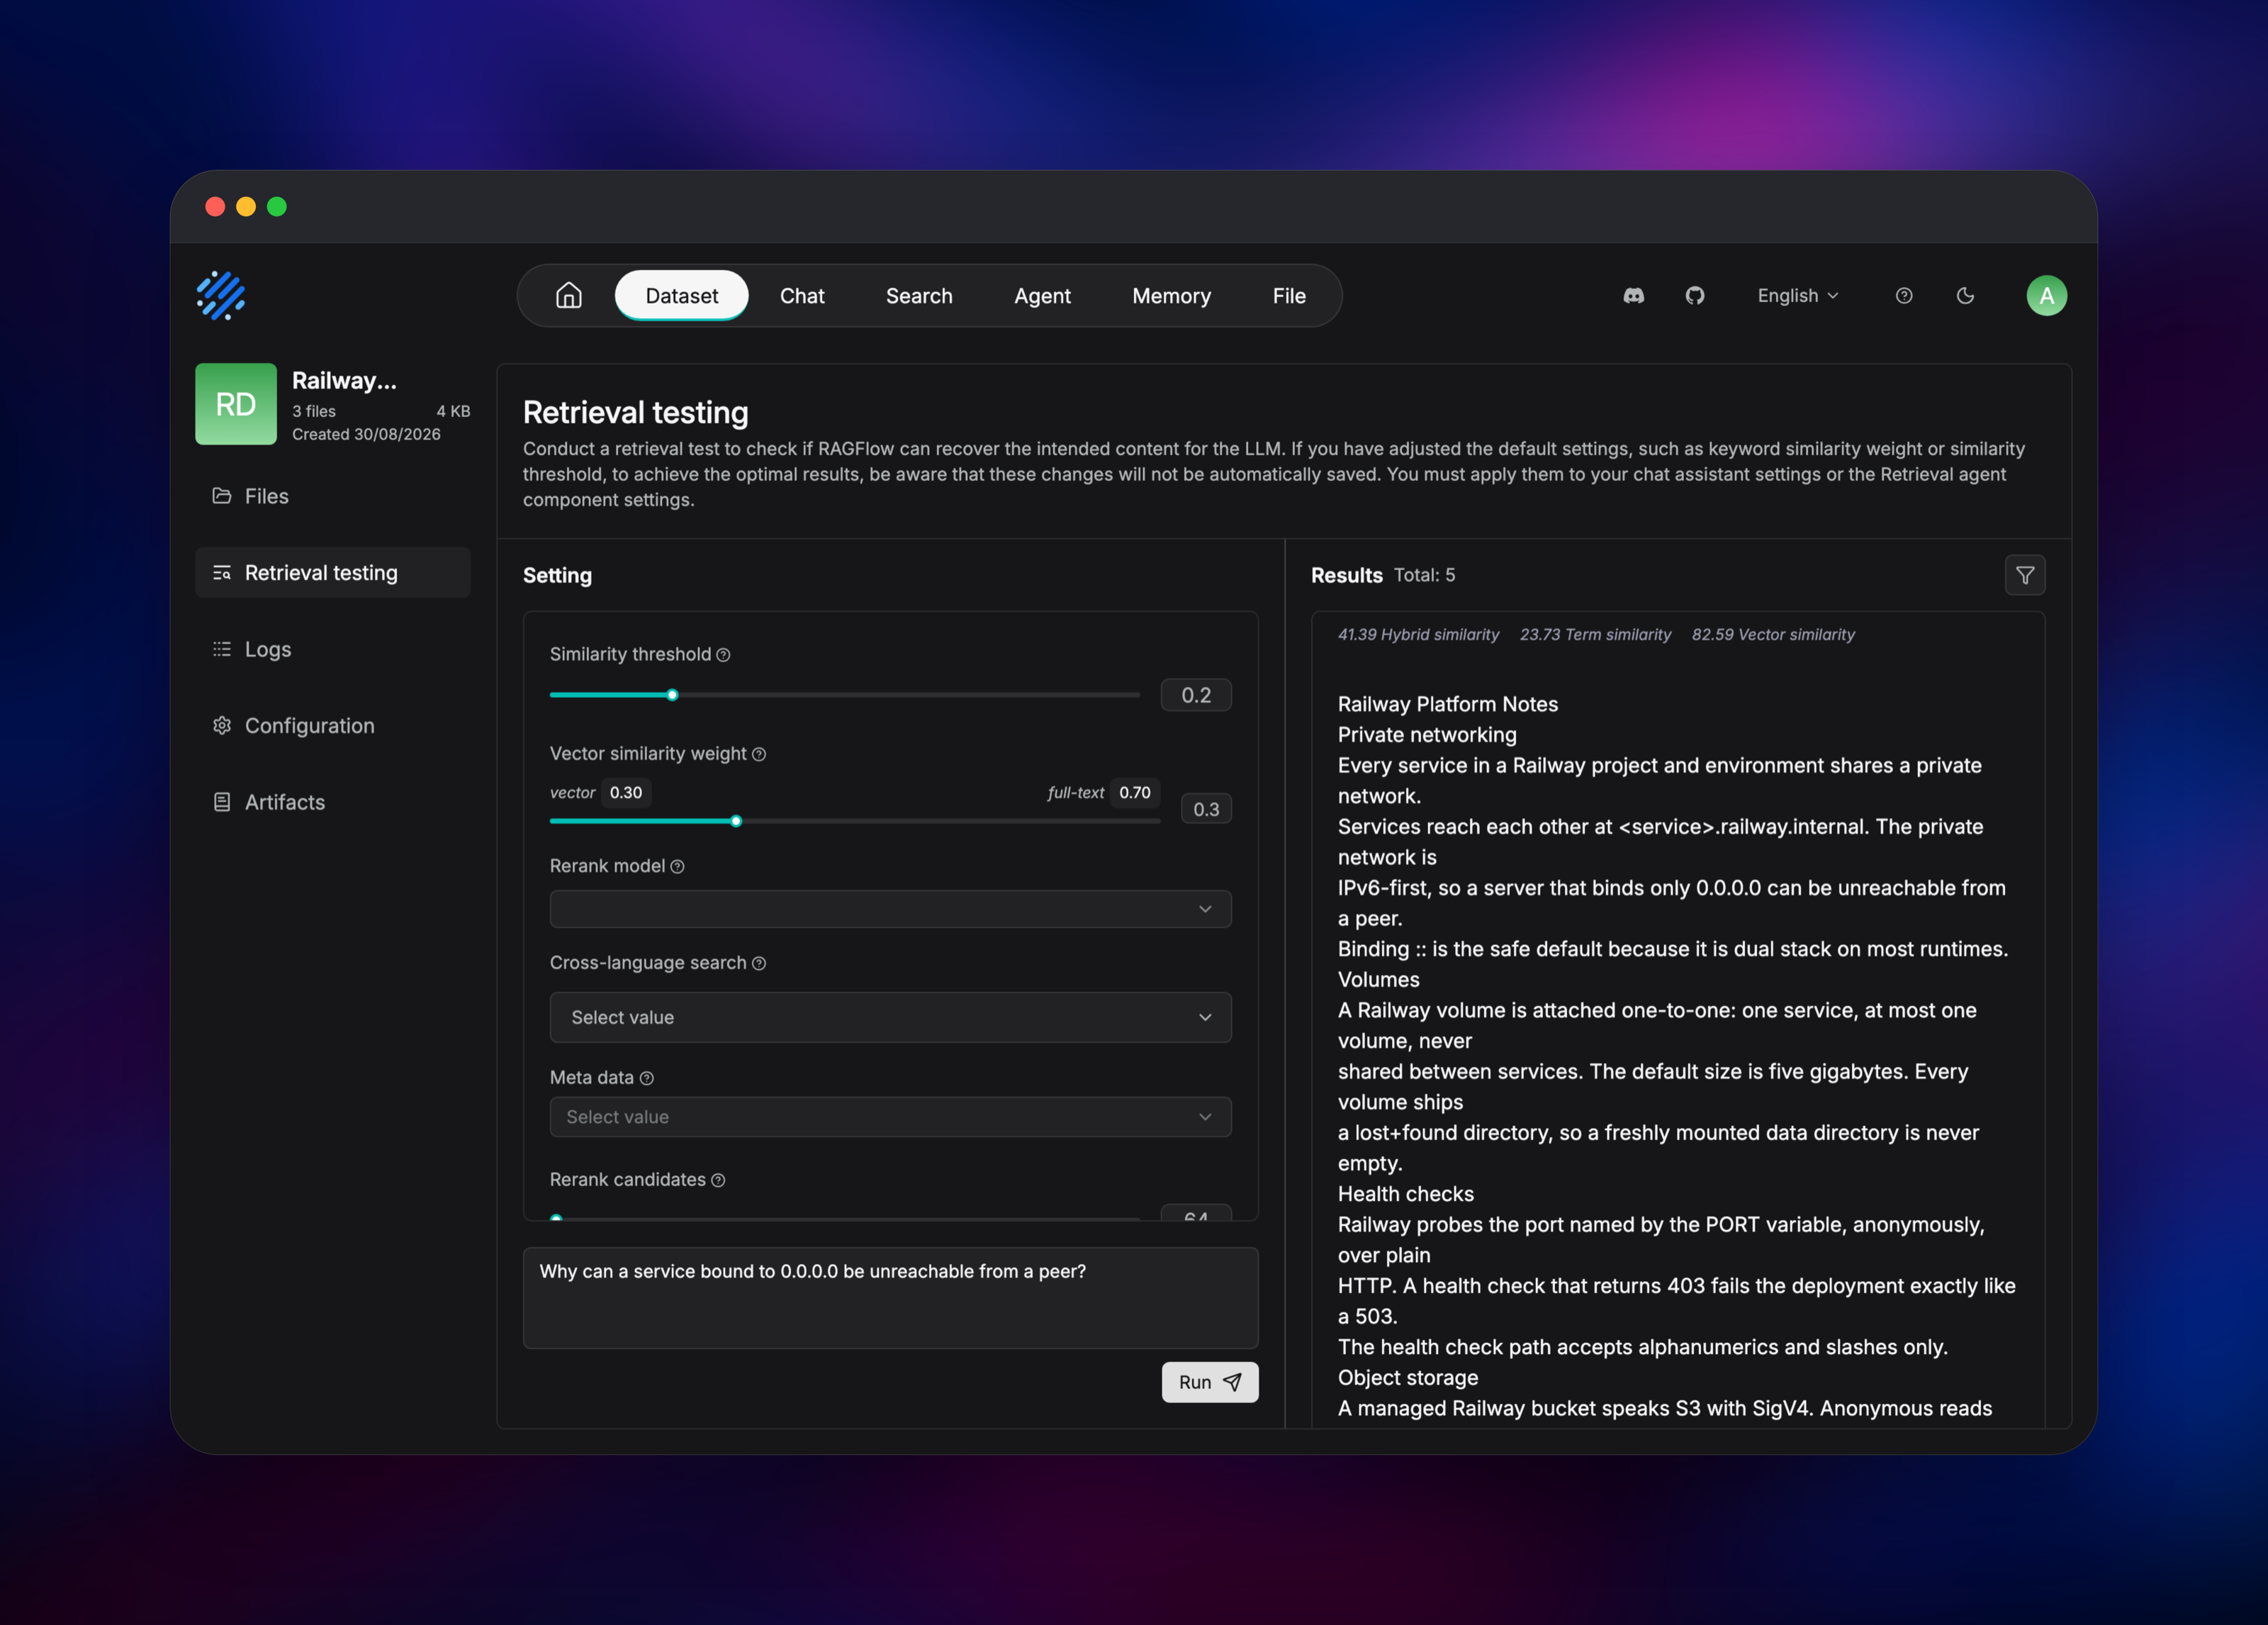Click the '23.73 Term similarity' label
2268x1625 pixels.
(x=1595, y=635)
